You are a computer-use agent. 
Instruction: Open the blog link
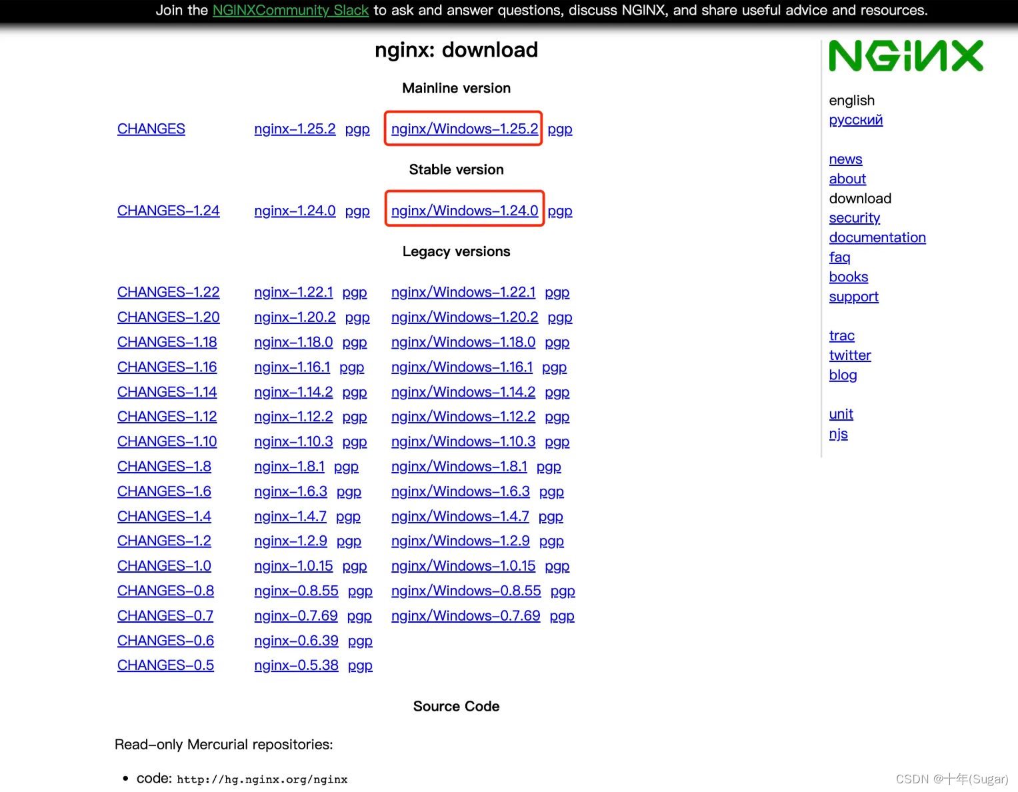click(x=843, y=375)
